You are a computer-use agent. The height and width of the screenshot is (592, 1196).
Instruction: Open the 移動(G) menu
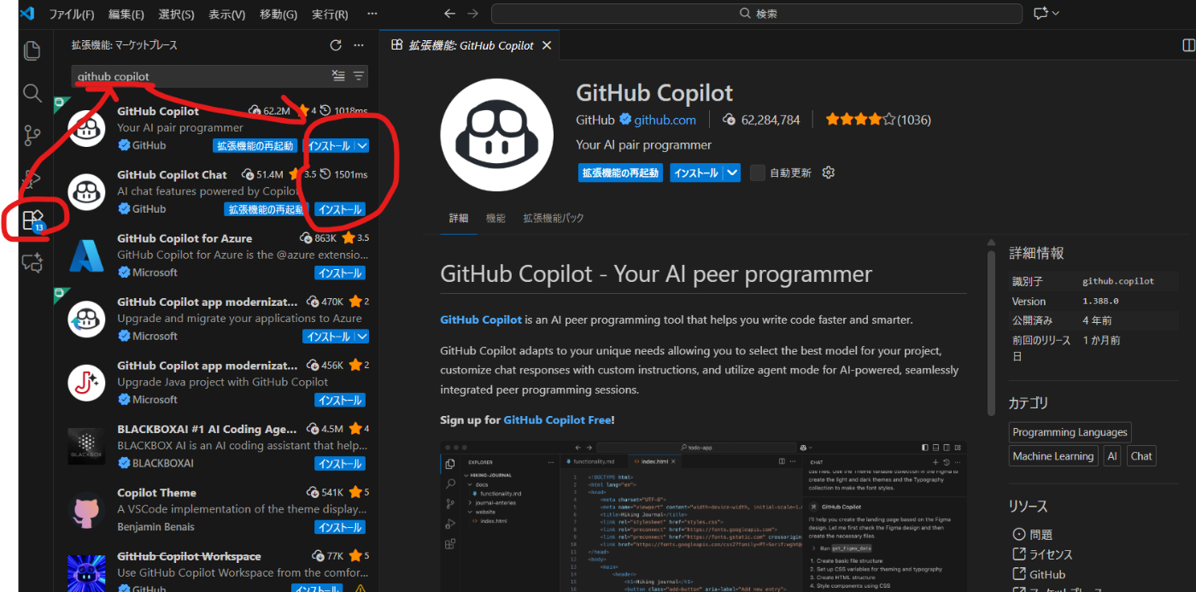(278, 14)
